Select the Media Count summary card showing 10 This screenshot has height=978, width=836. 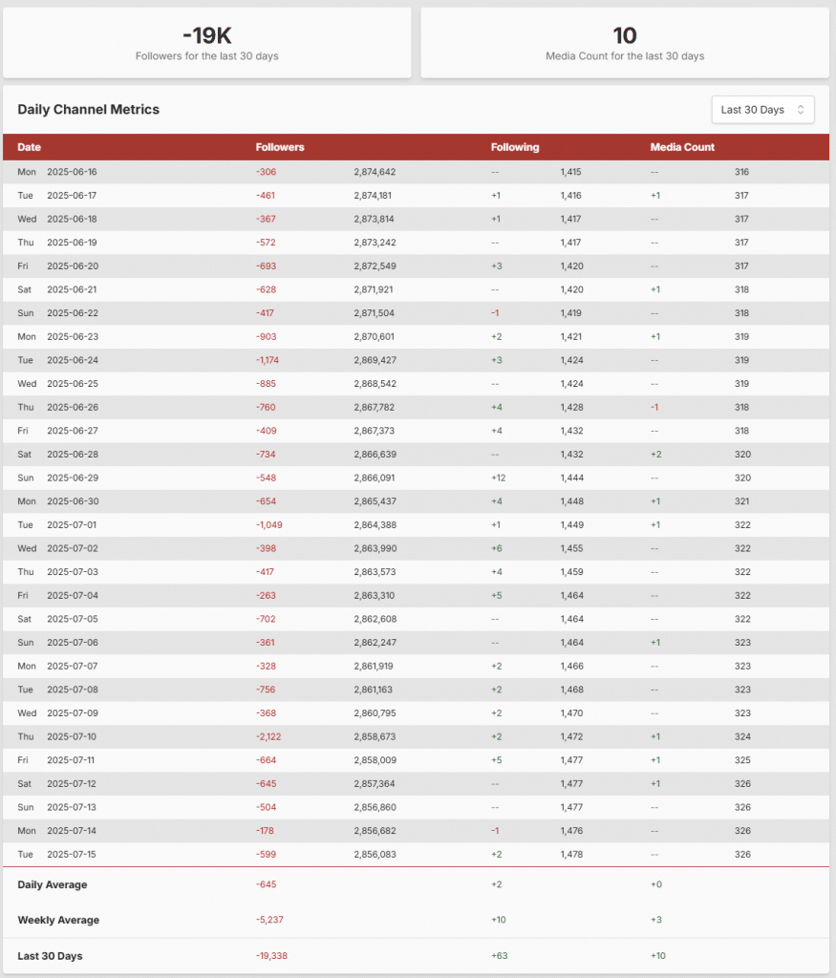pyautogui.click(x=625, y=43)
